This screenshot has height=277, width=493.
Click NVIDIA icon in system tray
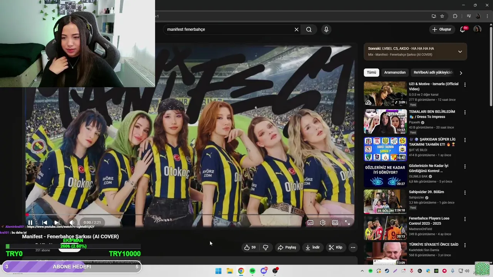(x=436, y=271)
